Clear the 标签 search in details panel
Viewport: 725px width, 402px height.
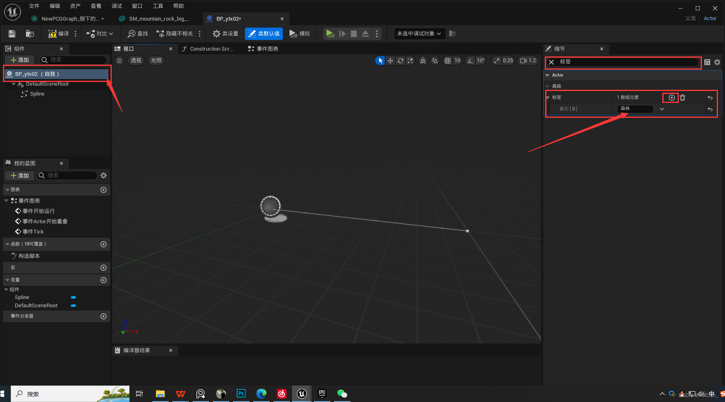click(x=551, y=62)
